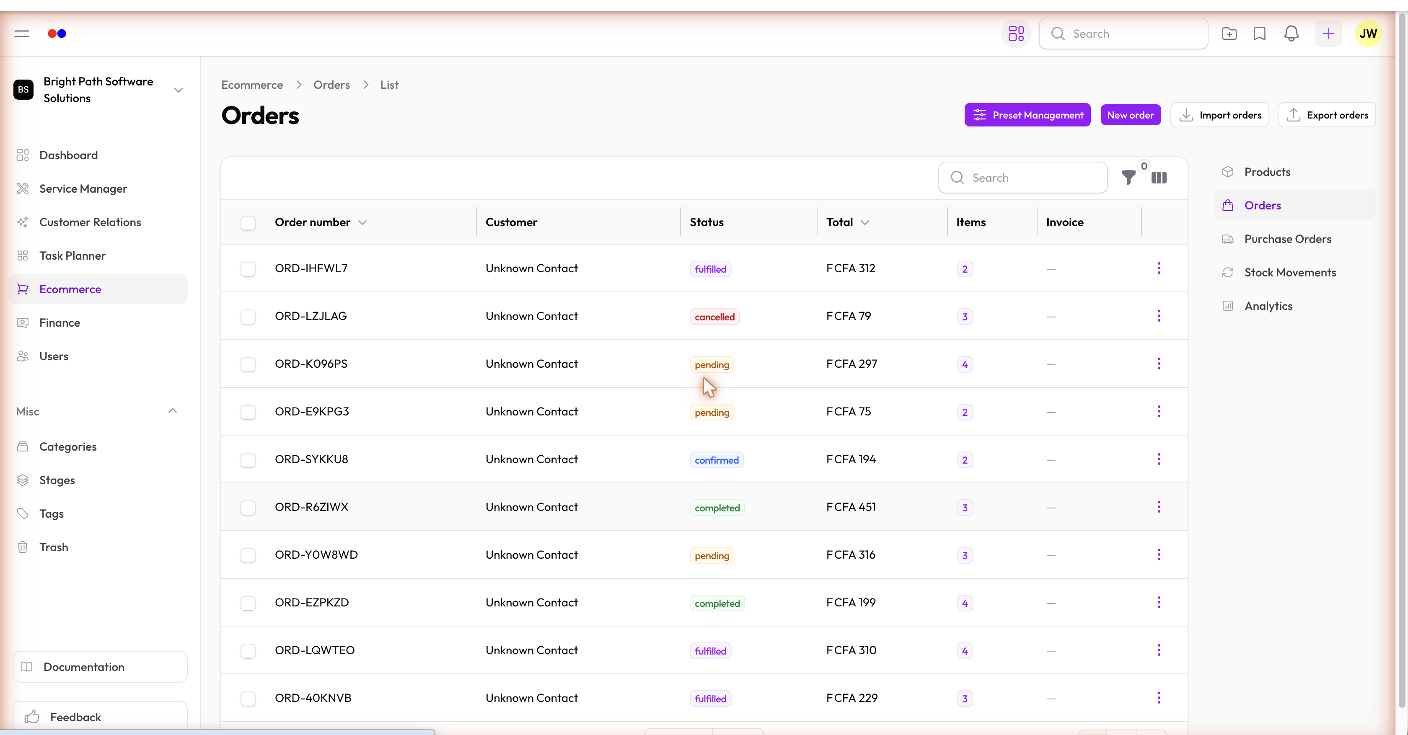Sort by Order number column
The width and height of the screenshot is (1408, 735).
tap(320, 222)
